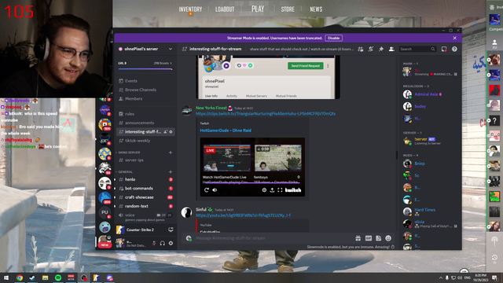
Task: Join the voice channel
Action: [145, 217]
